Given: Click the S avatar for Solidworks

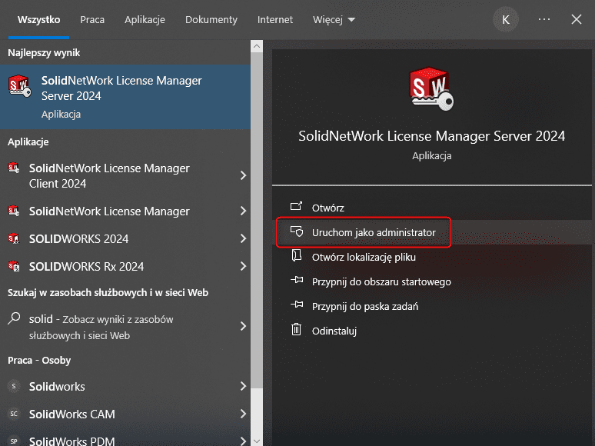Looking at the screenshot, I should pos(14,387).
